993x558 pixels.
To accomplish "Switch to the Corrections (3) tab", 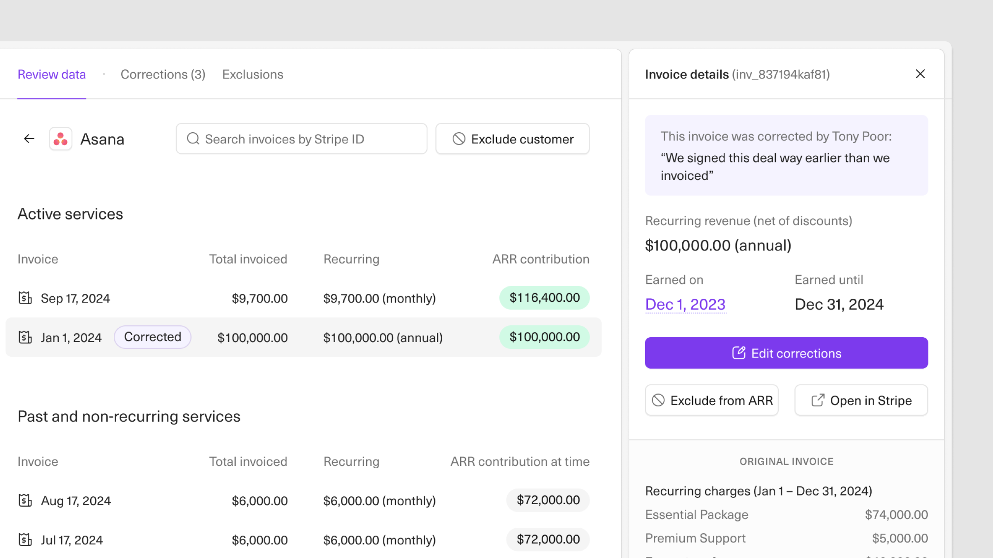I will pyautogui.click(x=163, y=74).
